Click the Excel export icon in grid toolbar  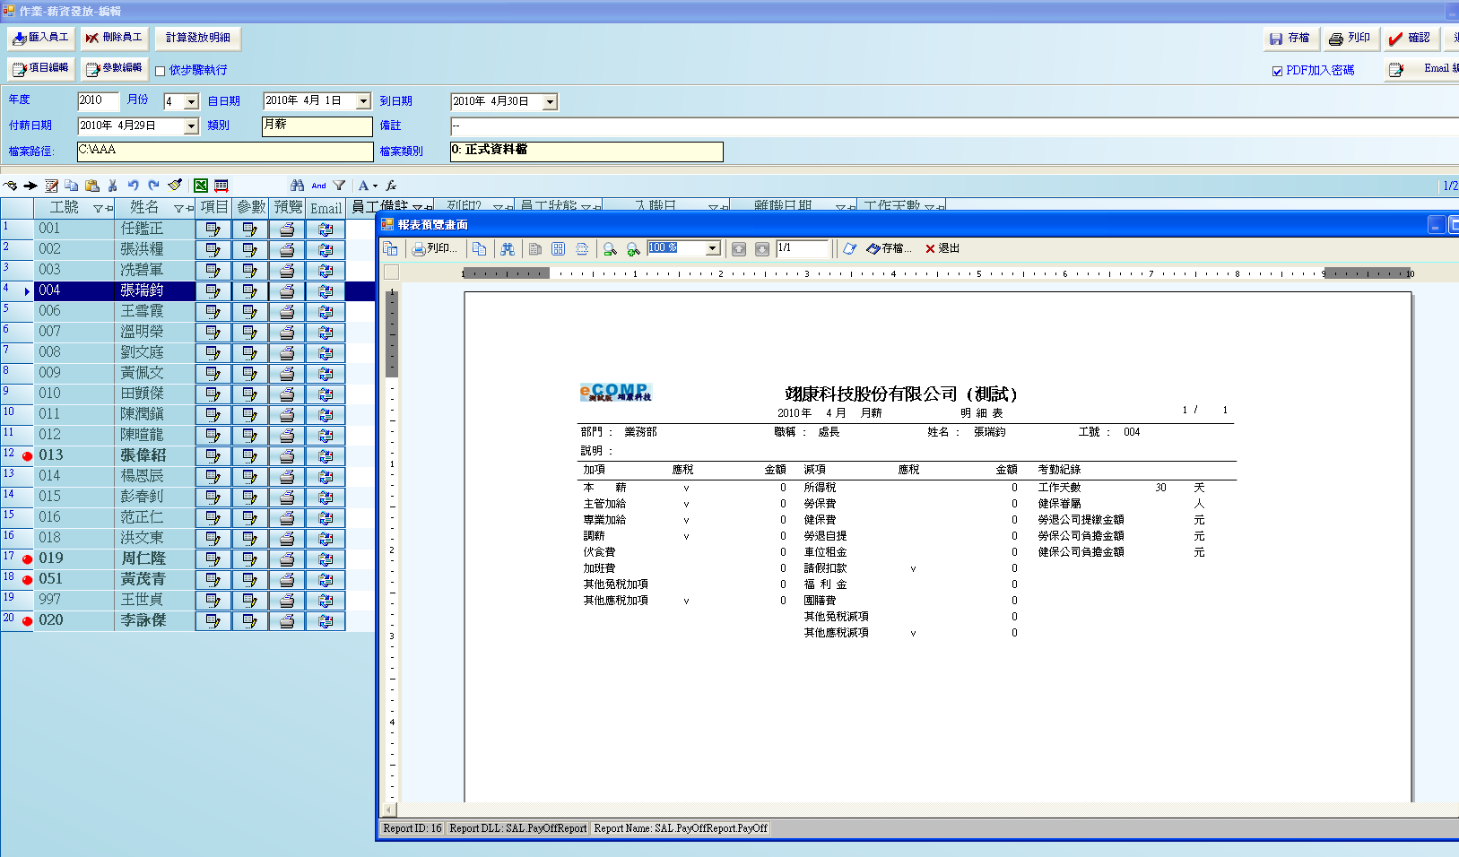click(x=201, y=186)
